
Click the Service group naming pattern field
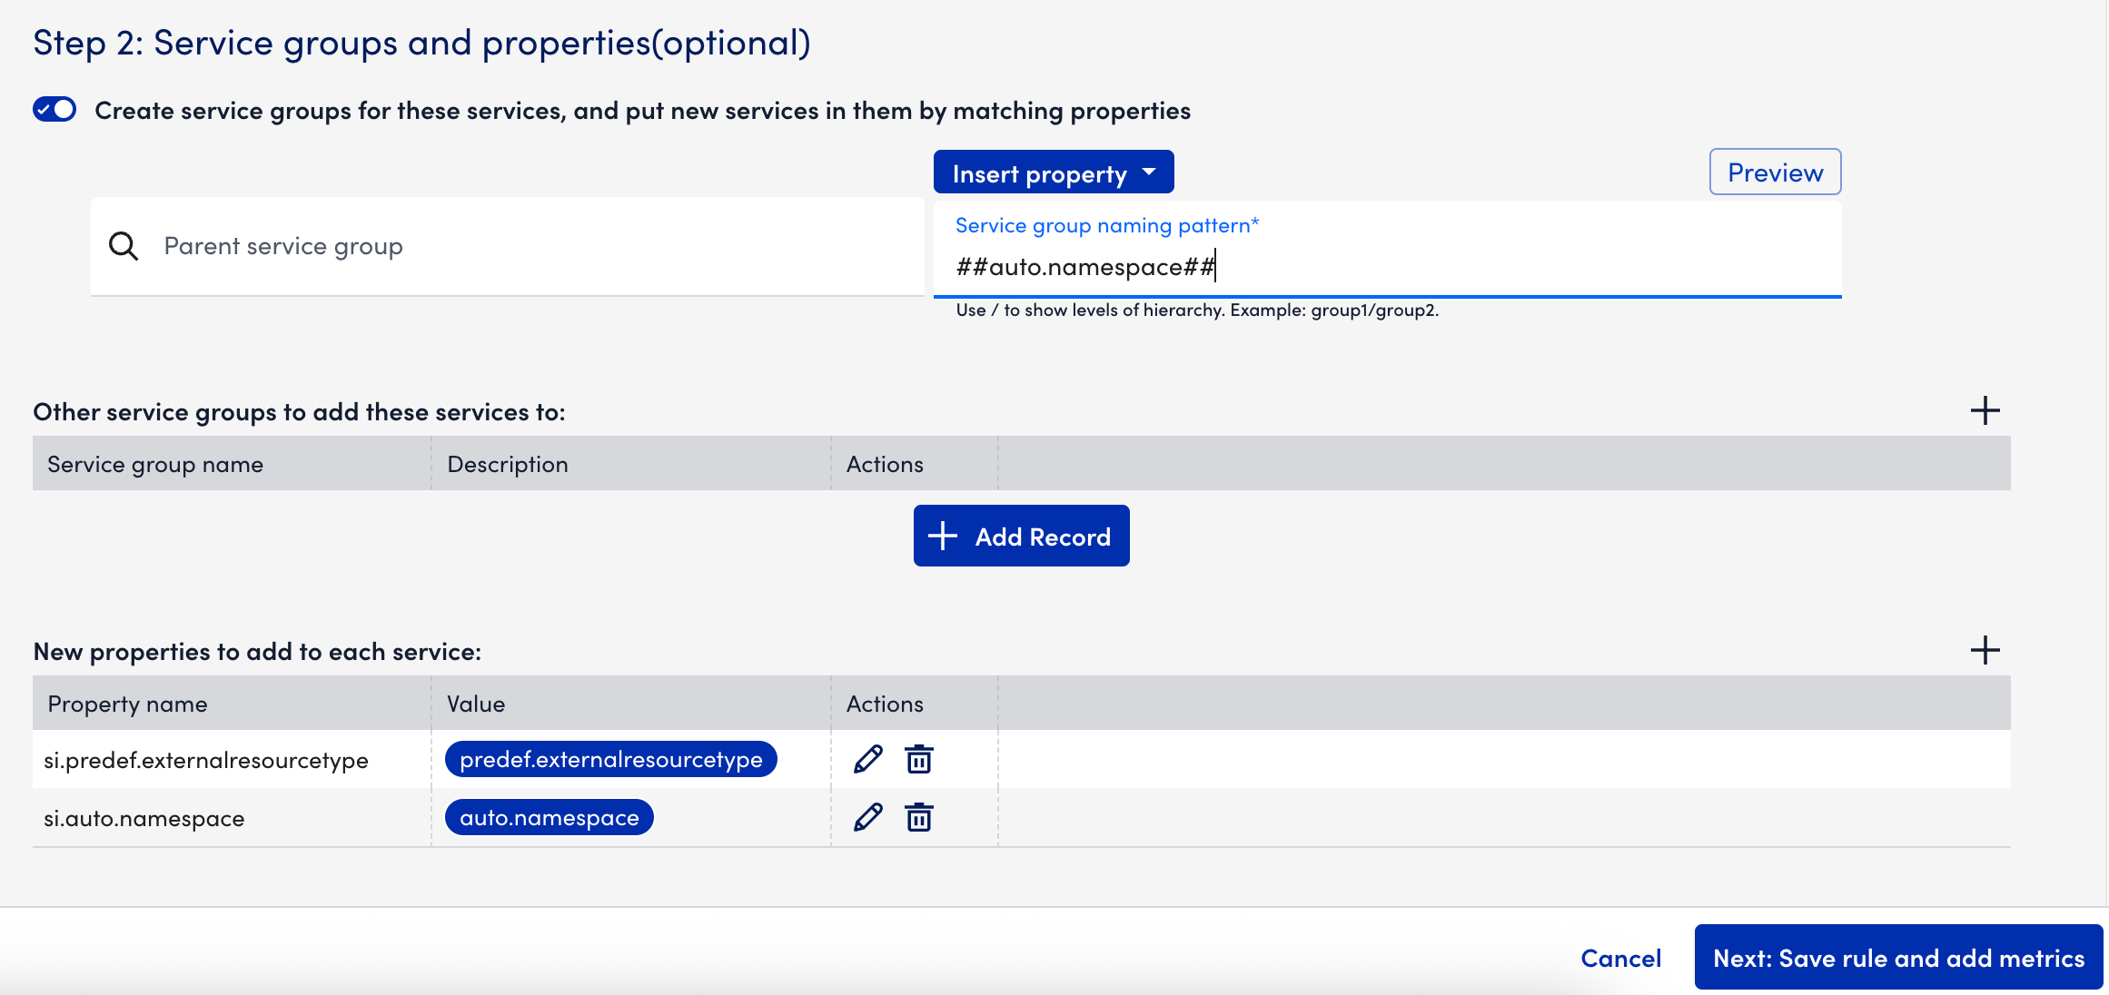1387,250
